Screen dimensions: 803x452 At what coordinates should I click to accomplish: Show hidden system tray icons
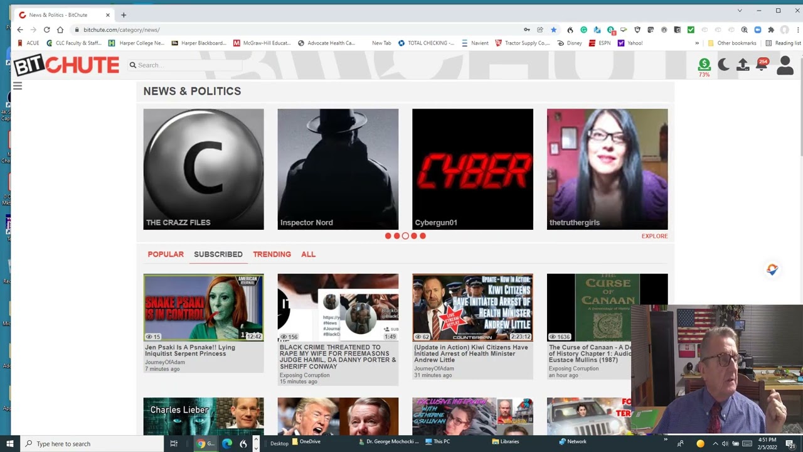click(x=715, y=444)
